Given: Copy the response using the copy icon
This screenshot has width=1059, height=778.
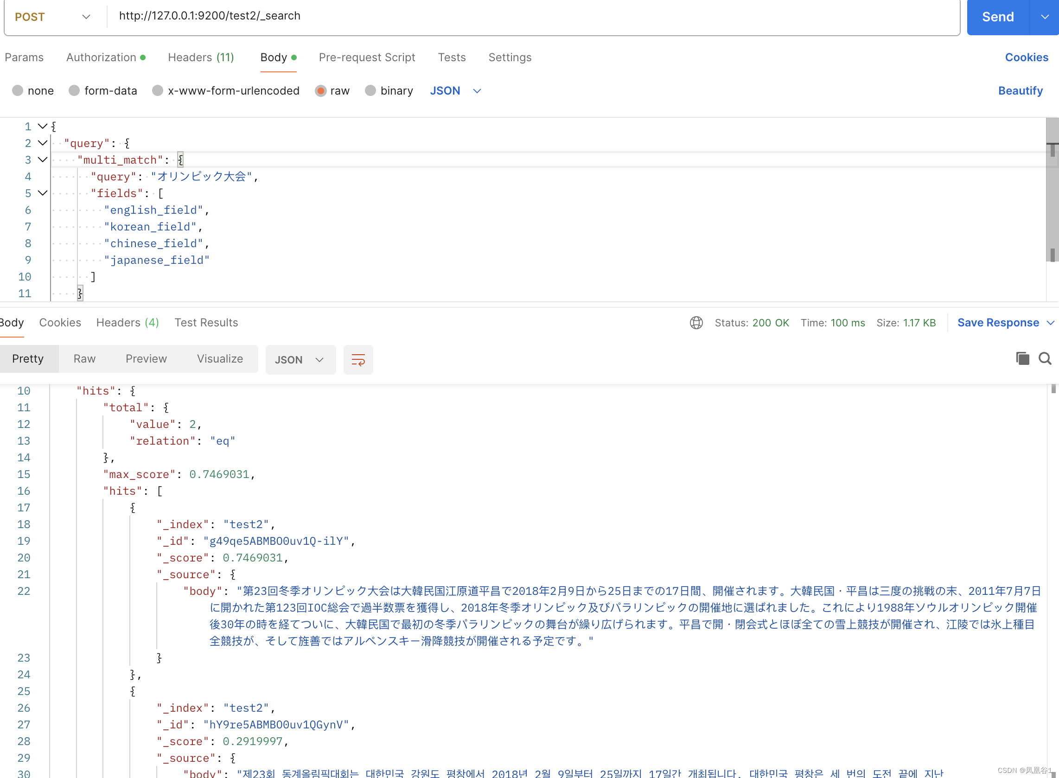Looking at the screenshot, I should click(x=1022, y=359).
